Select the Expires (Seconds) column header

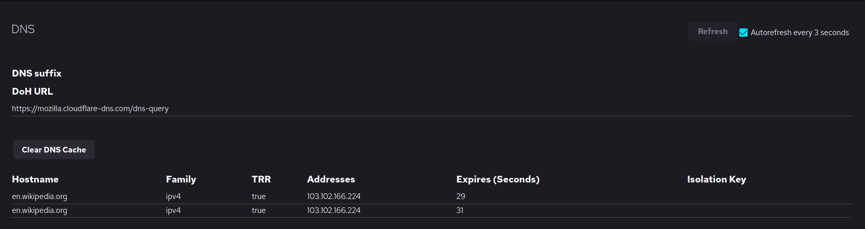[497, 179]
